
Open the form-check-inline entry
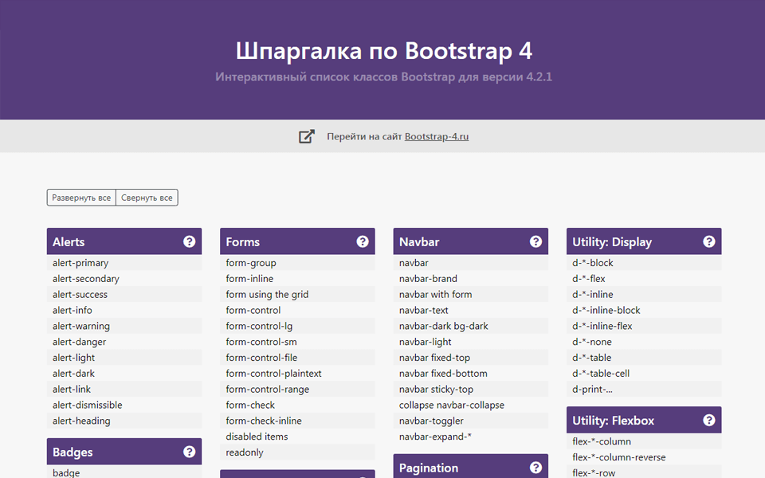[x=297, y=421]
